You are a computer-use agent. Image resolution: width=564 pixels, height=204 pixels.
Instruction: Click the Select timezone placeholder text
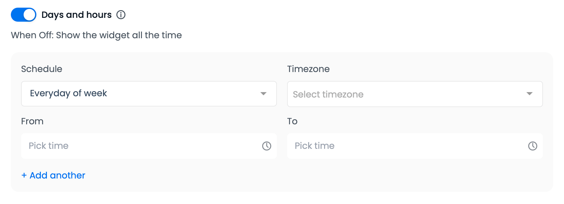pyautogui.click(x=328, y=94)
